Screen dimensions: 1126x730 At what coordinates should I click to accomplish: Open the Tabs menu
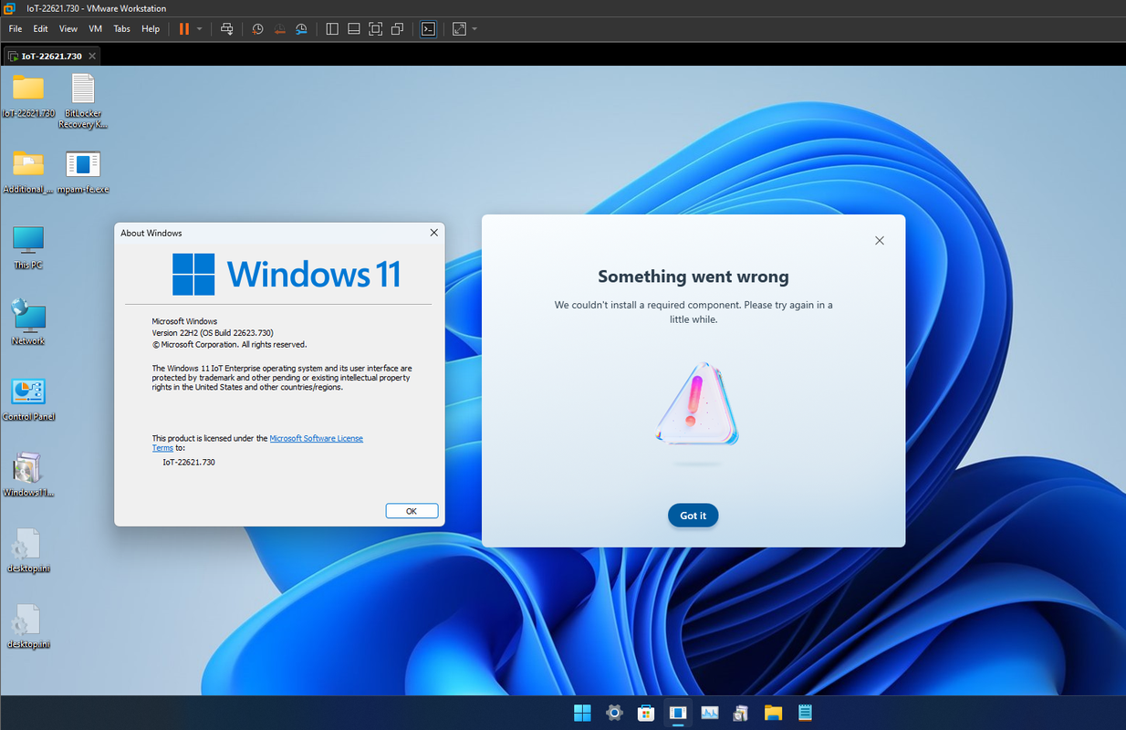[122, 29]
